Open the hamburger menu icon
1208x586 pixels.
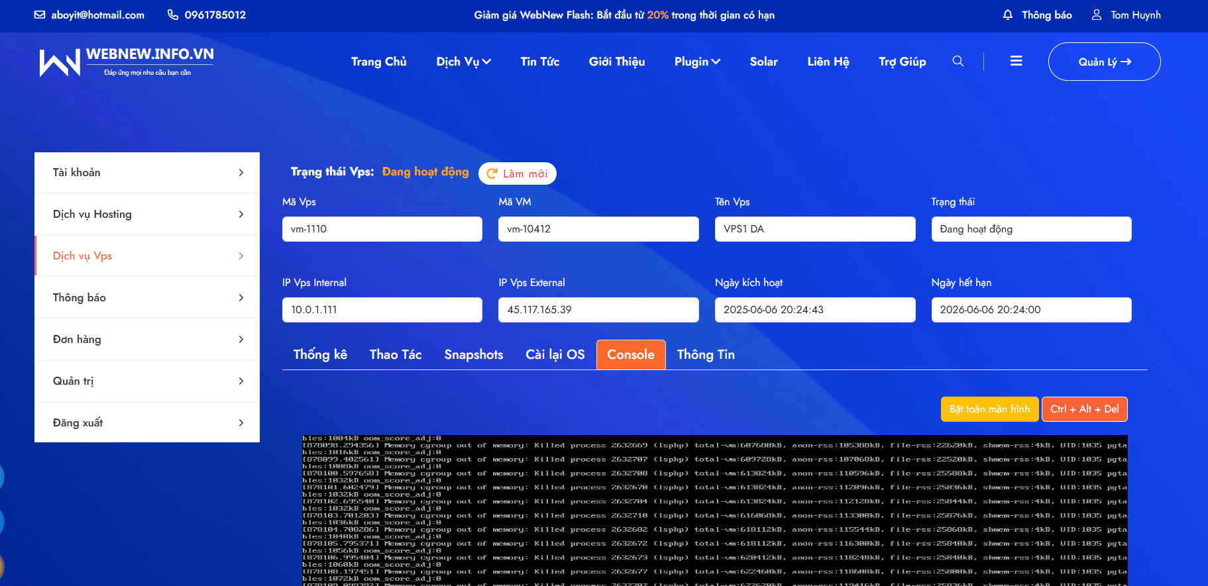[x=1016, y=61]
